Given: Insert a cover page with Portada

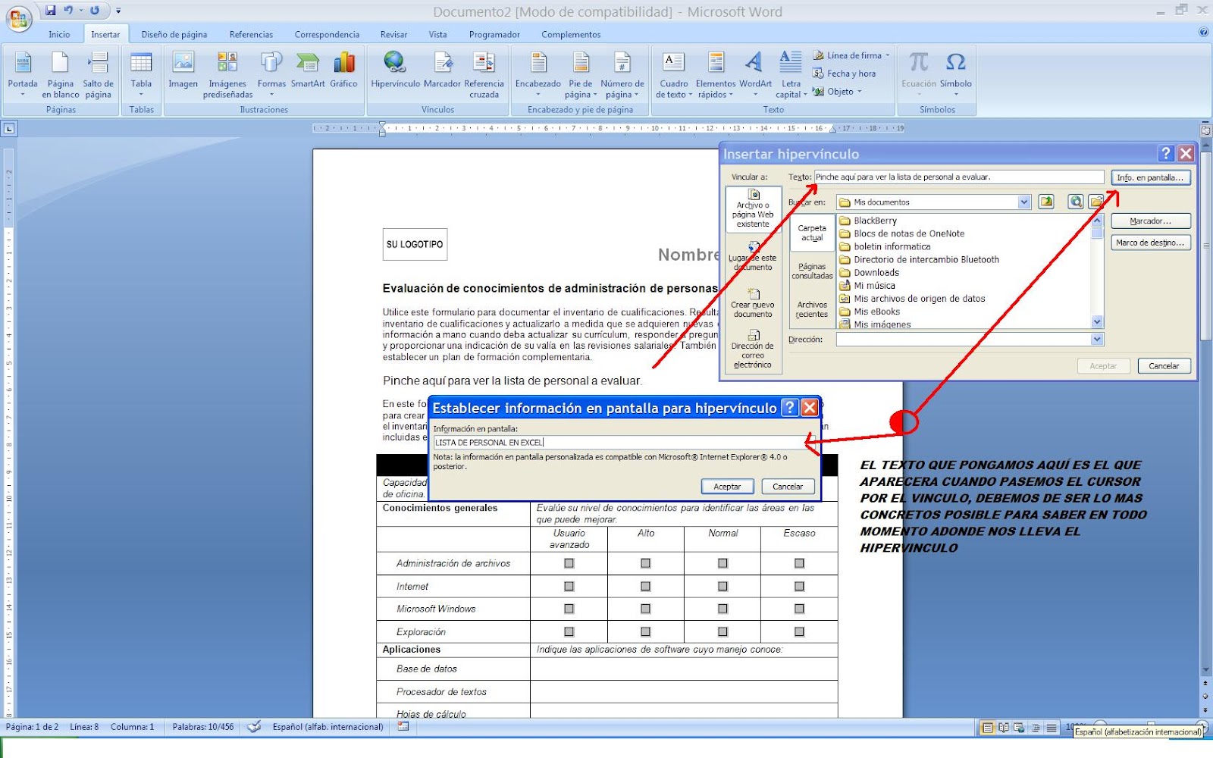Looking at the screenshot, I should tap(23, 74).
